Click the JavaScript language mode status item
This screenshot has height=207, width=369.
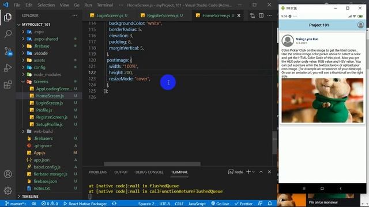[197, 204]
